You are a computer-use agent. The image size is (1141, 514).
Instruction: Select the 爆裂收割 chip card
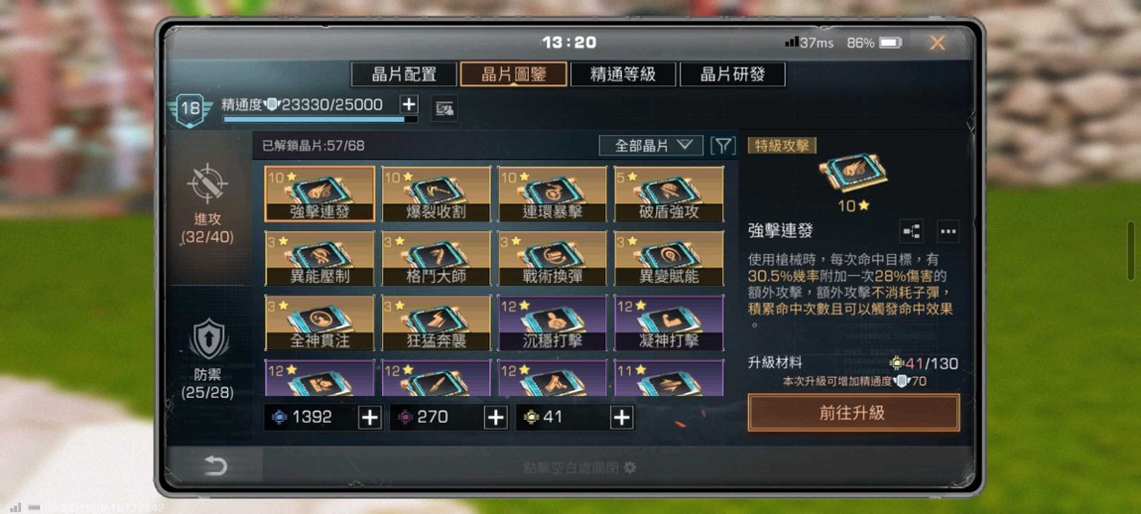pos(436,193)
